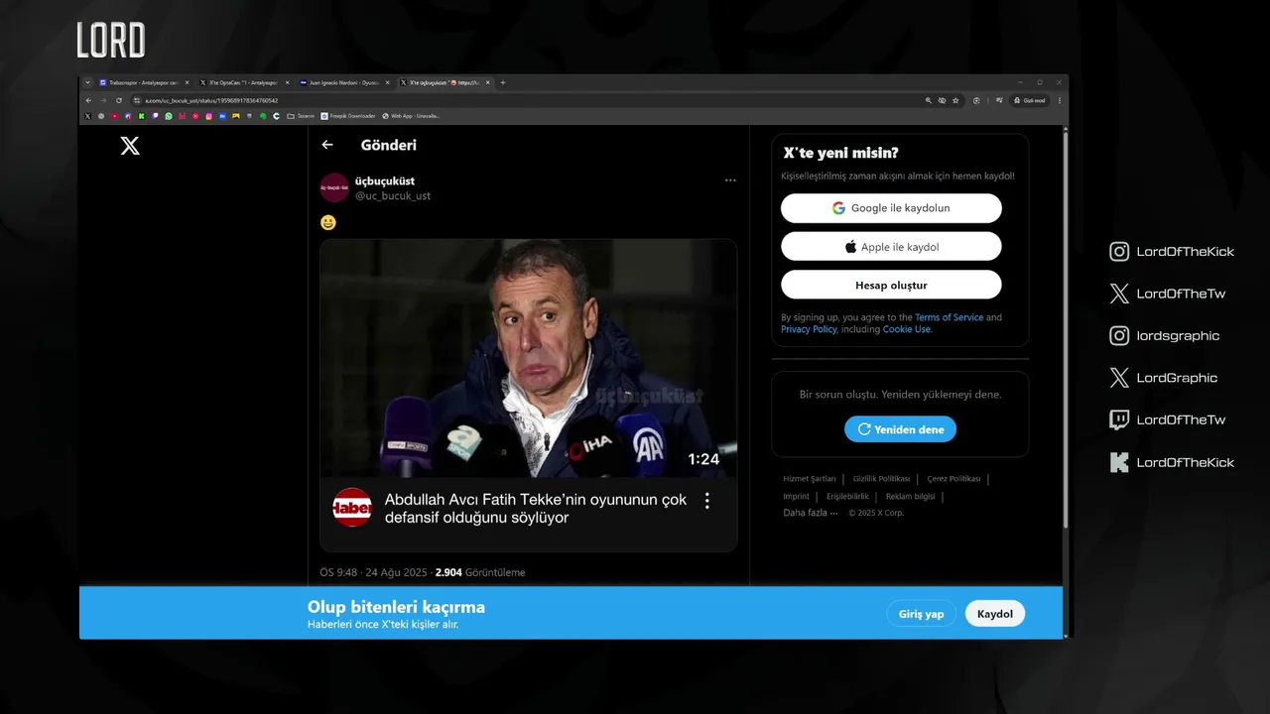Open the Web App bookmark

pyautogui.click(x=411, y=116)
